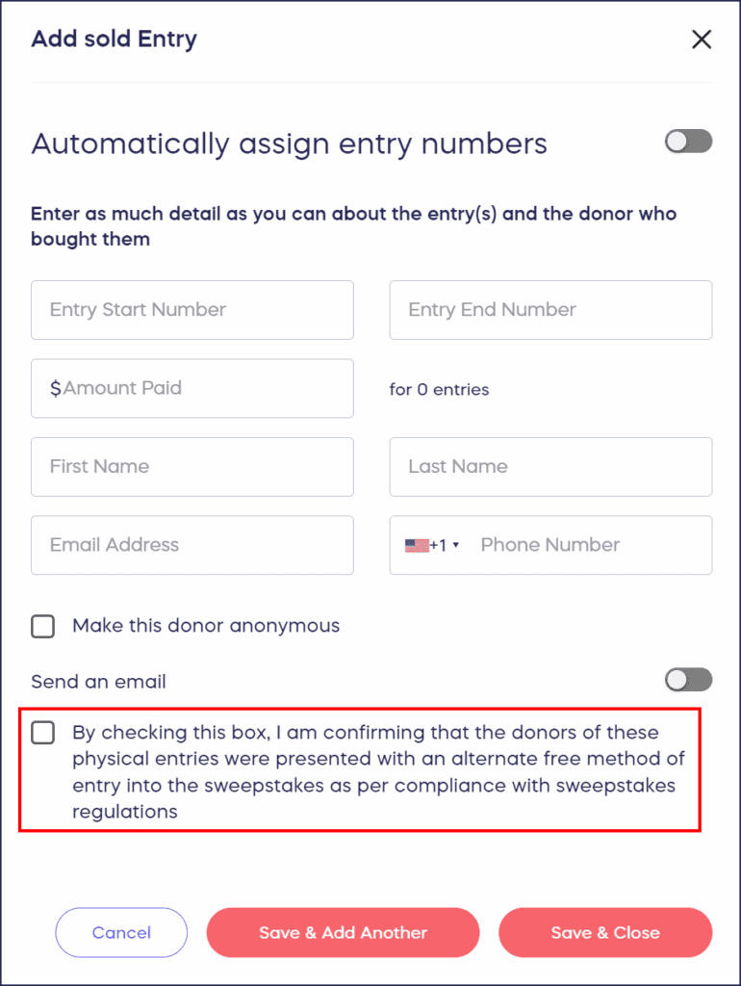Check Make this donor anonymous
The image size is (741, 986).
[x=43, y=627]
